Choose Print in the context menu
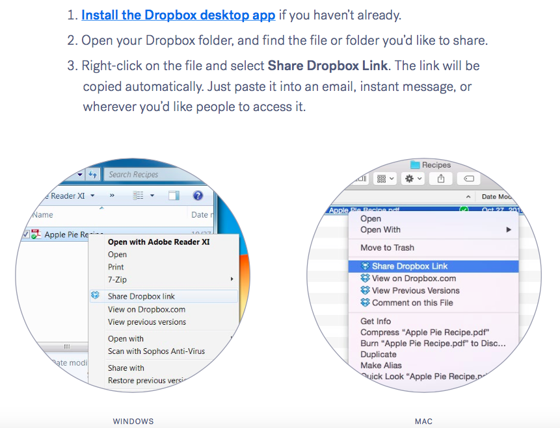 tap(116, 267)
